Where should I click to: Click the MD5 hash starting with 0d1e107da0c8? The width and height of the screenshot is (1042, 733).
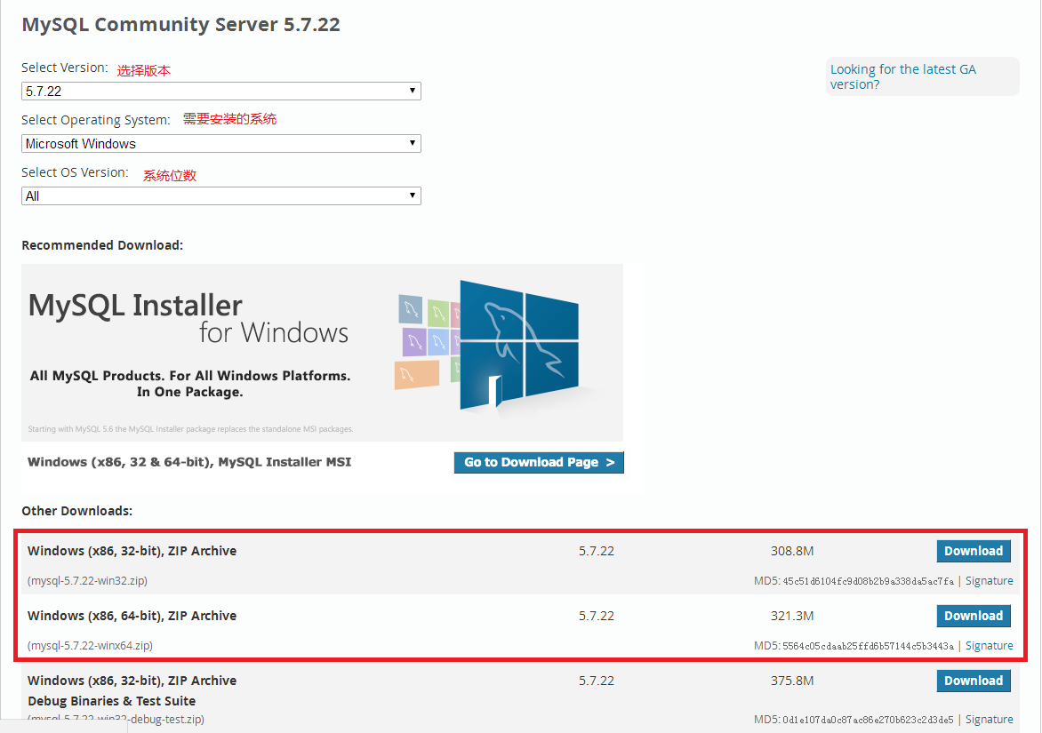tap(868, 720)
